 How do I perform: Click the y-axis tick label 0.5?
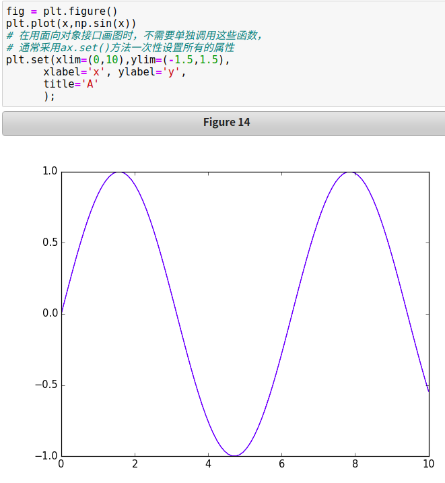50,242
